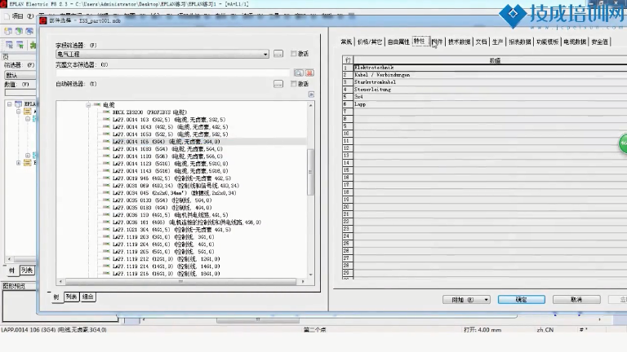
Task: Select part LAPP.0036 161 (4G6)
Action: click(187, 222)
